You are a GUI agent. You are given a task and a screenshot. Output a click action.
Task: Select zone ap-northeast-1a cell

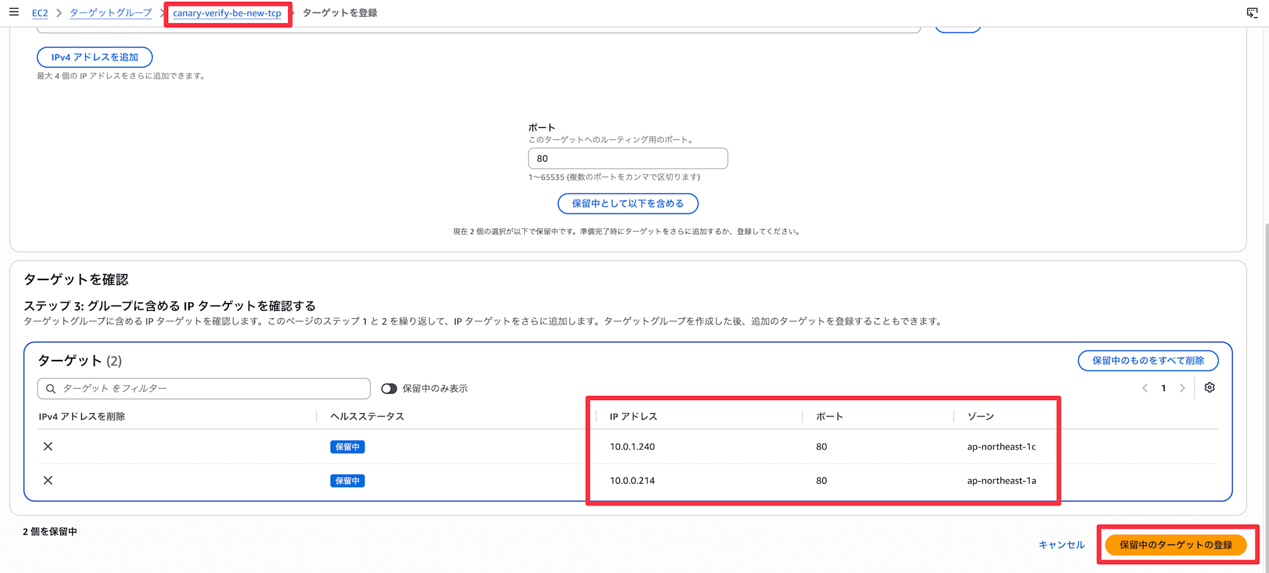pos(1001,480)
